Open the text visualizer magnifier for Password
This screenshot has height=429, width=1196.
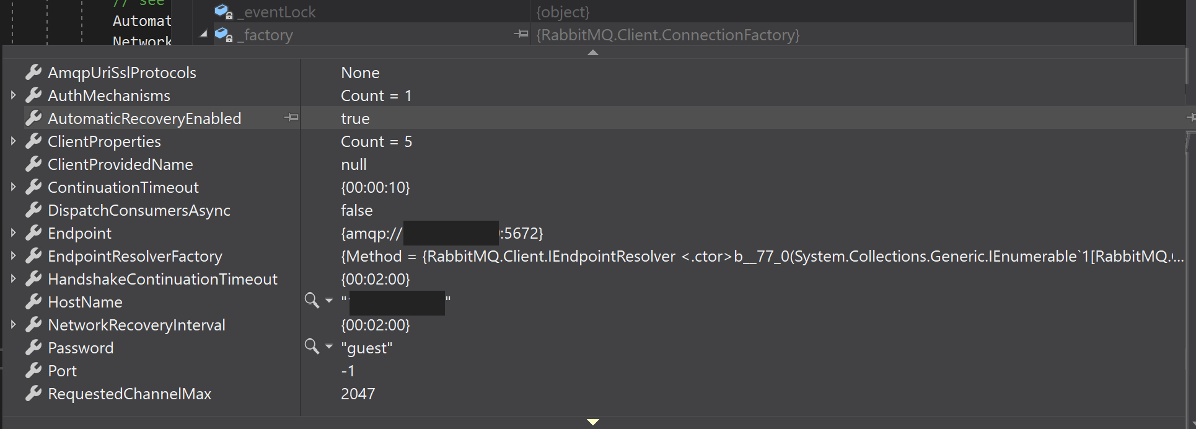(312, 347)
